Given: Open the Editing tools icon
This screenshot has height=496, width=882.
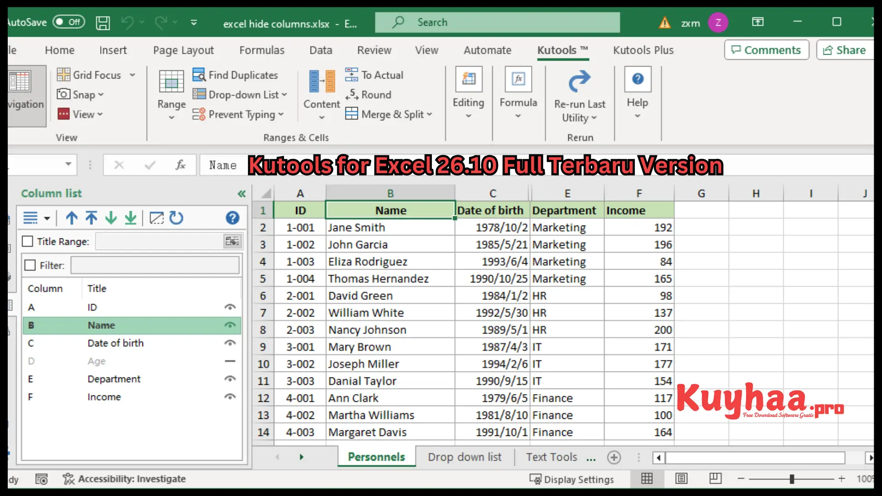Looking at the screenshot, I should [469, 79].
